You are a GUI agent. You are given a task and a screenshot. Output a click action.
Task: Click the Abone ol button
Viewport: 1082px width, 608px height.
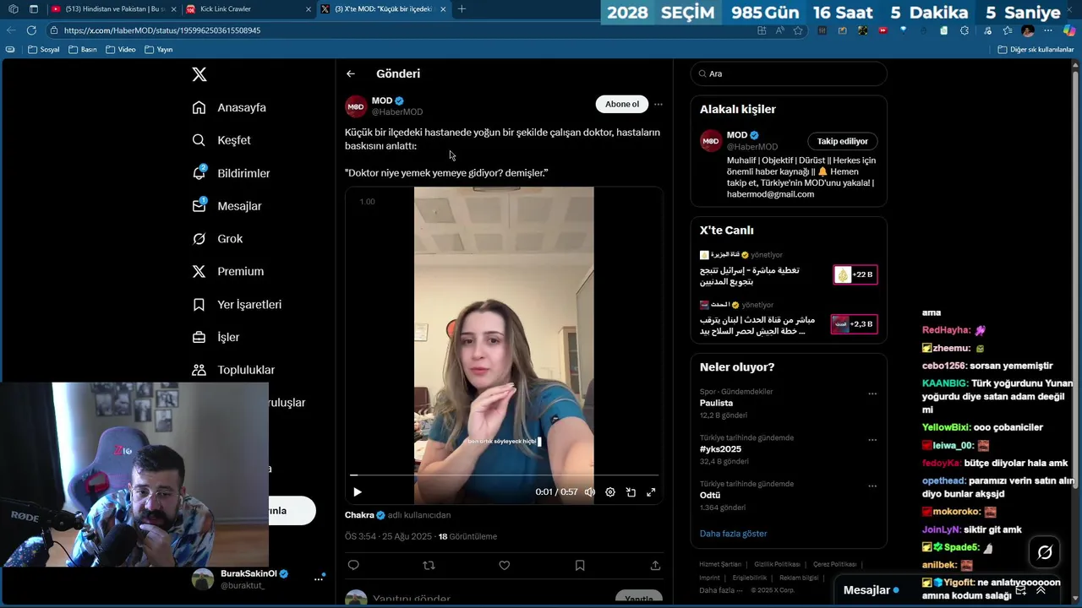pos(622,104)
